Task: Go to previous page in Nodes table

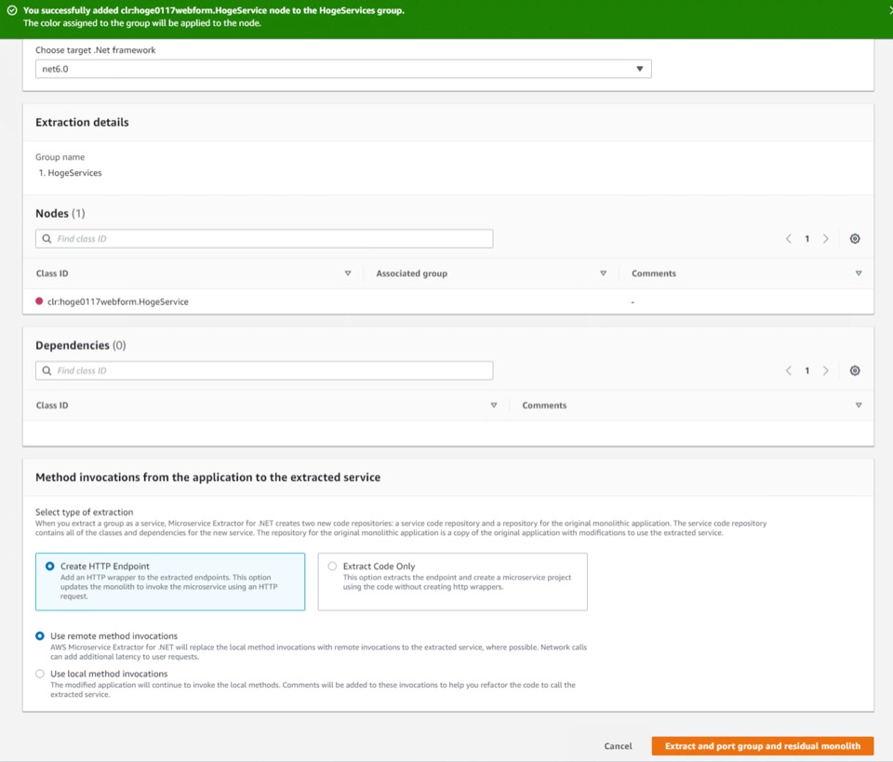Action: point(788,238)
